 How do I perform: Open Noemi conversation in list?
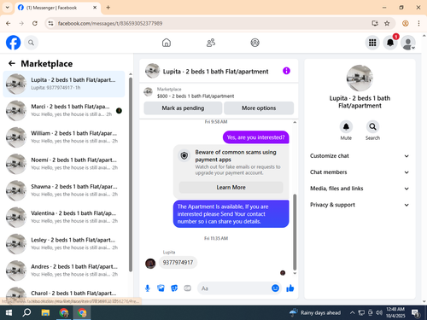tap(64, 164)
